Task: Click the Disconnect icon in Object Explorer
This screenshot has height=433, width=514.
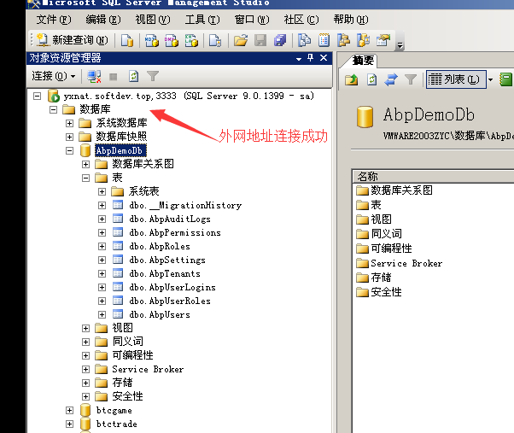Action: point(94,77)
